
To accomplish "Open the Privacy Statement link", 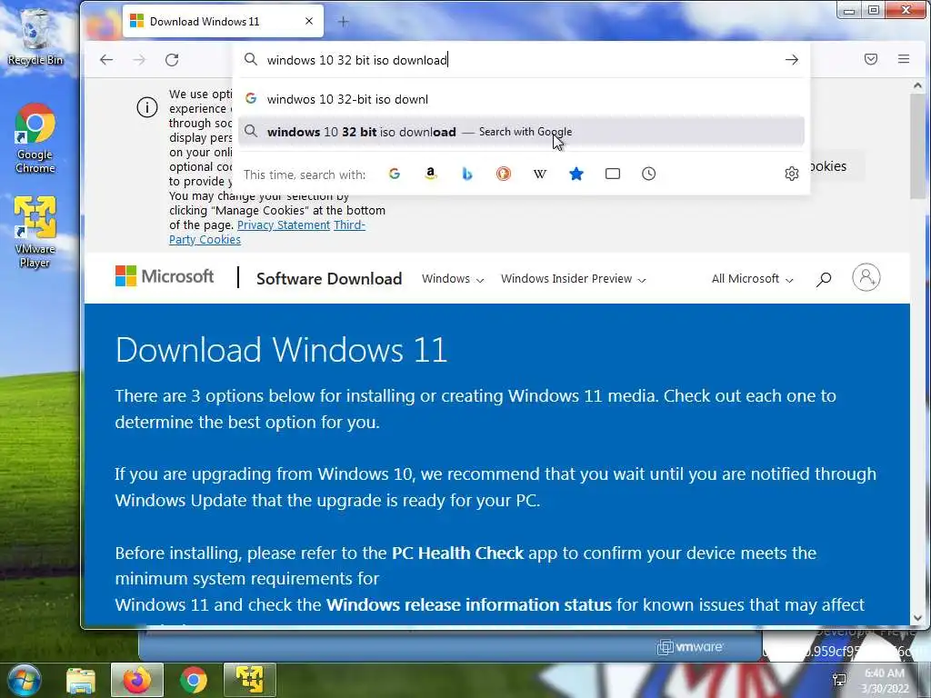I will click(284, 225).
